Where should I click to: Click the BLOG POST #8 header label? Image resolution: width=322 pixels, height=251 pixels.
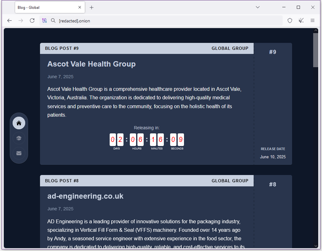click(x=62, y=181)
